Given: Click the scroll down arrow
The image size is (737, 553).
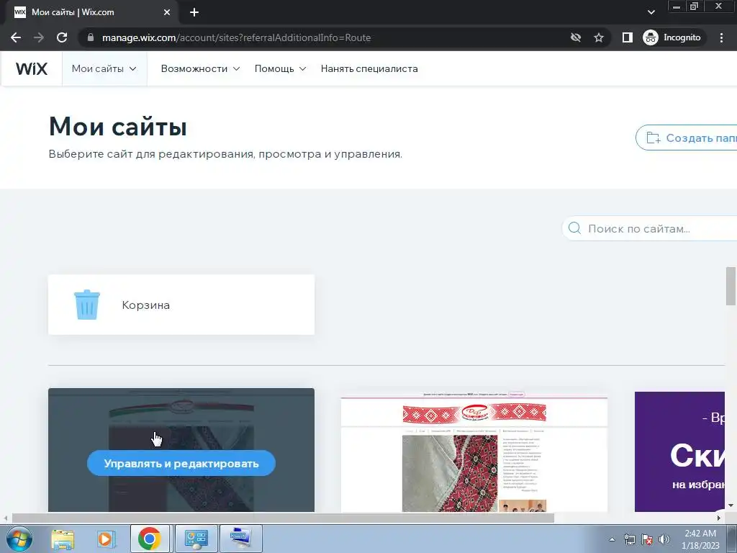Looking at the screenshot, I should click(731, 505).
